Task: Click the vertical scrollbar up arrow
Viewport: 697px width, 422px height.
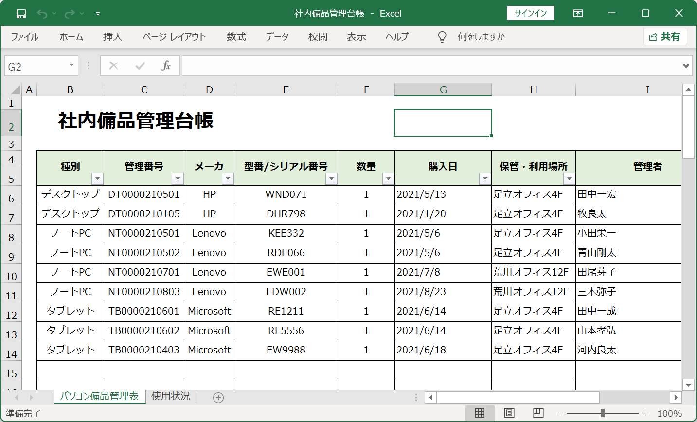Action: coord(688,89)
